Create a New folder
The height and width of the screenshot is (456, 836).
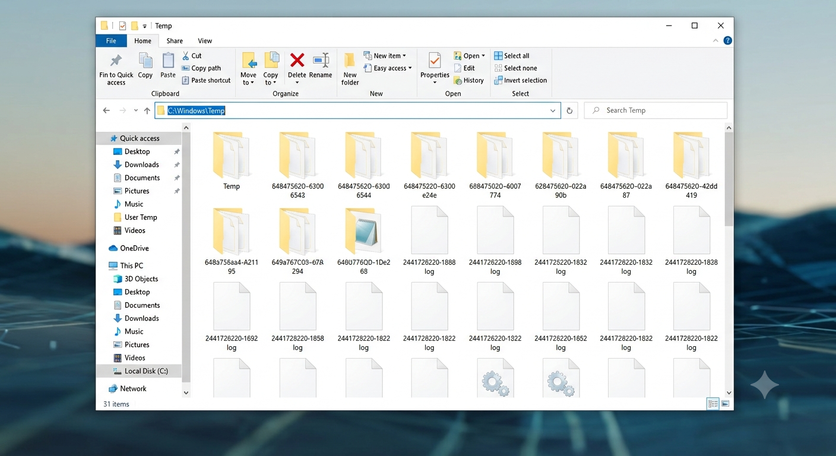[350, 69]
